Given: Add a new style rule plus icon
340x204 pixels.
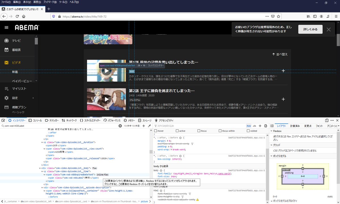Looking at the screenshot, I should coord(260,126).
